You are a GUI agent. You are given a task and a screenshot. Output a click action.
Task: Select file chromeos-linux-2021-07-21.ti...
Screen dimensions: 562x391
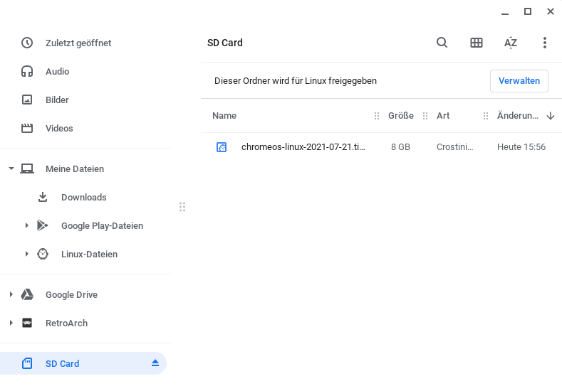(303, 146)
